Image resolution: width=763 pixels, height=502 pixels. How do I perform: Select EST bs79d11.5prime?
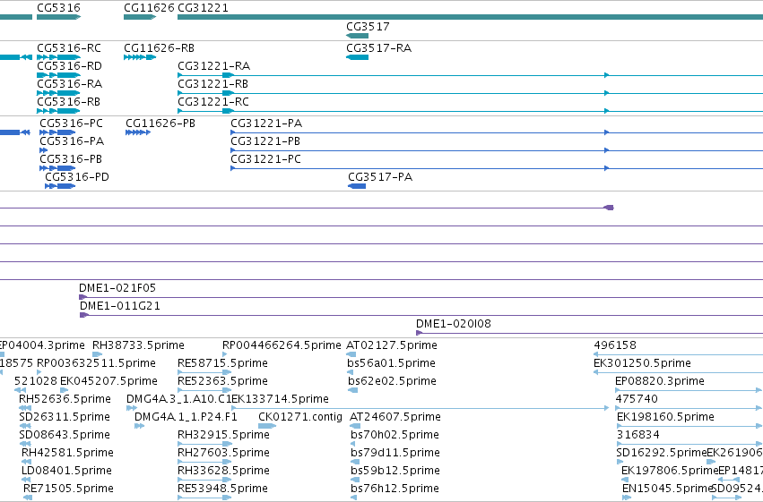click(x=395, y=453)
